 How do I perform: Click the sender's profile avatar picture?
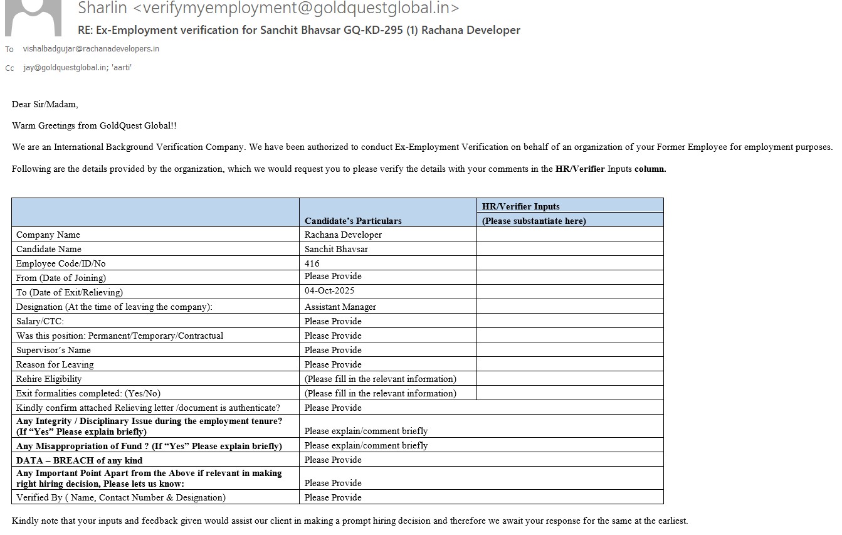pos(33,18)
